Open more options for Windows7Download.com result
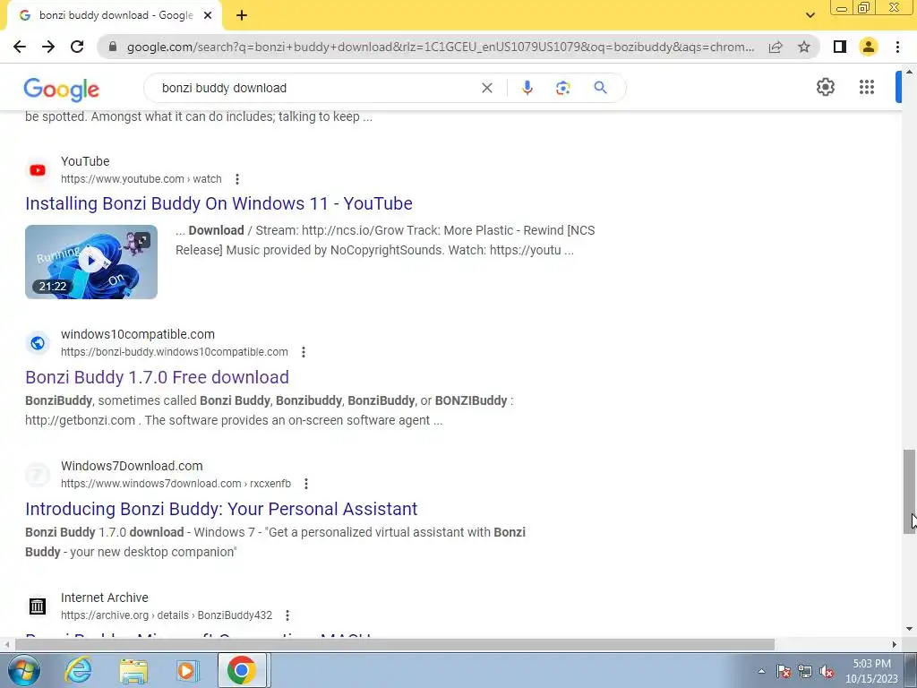Screen dimensions: 917x688 point(306,484)
